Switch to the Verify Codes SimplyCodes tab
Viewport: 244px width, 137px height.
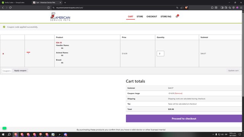(x=15, y=3)
